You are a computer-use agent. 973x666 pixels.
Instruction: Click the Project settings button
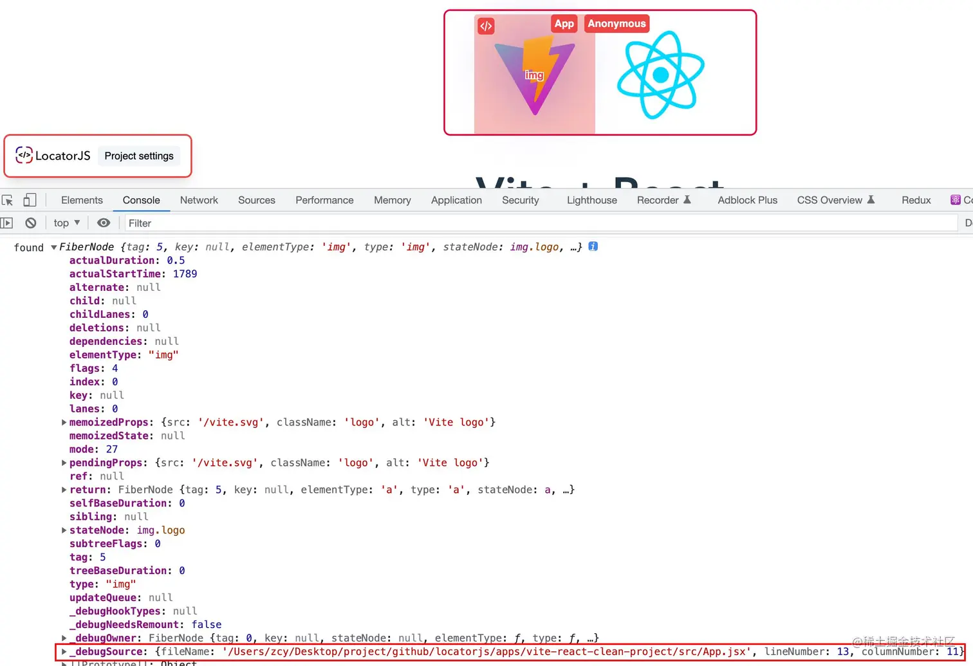coord(139,156)
